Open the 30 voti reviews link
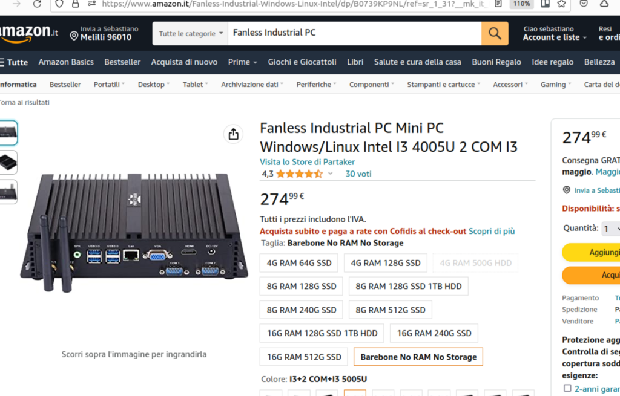 [x=358, y=174]
